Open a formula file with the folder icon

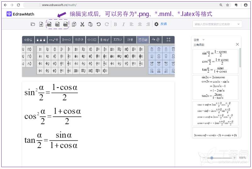(33, 24)
